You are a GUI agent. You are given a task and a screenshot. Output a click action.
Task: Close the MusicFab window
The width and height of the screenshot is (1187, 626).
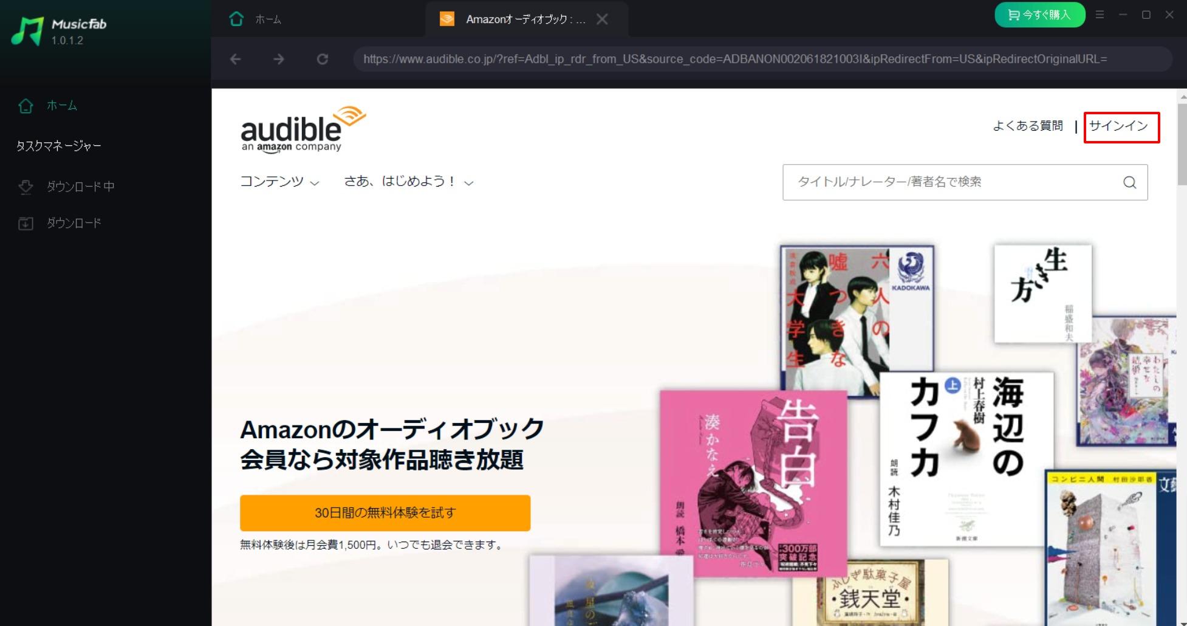click(x=1169, y=15)
